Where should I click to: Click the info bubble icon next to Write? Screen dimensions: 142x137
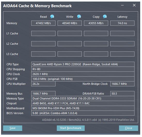tap(79, 16)
